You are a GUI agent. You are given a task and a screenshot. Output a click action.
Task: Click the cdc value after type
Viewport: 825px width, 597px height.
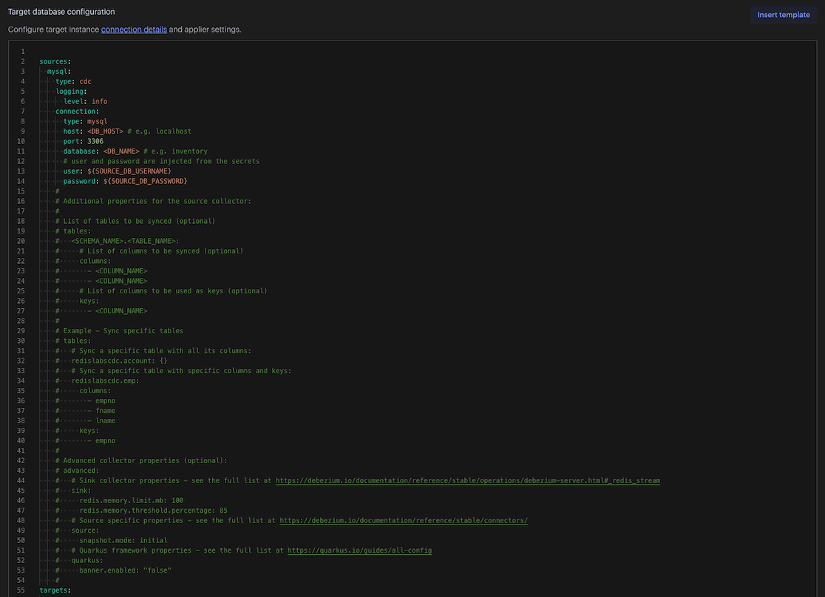click(x=85, y=81)
